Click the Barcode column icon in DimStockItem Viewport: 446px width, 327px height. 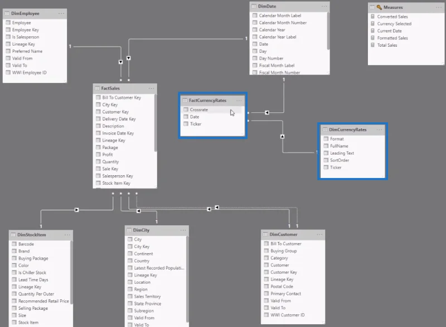click(14, 244)
